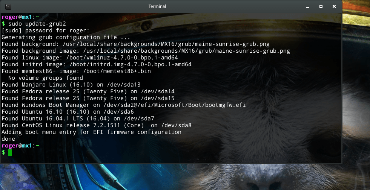The height and width of the screenshot is (190, 370).
Task: Click the Ubuntu 16.10 on /dev/sda6 line
Action: click(68, 112)
